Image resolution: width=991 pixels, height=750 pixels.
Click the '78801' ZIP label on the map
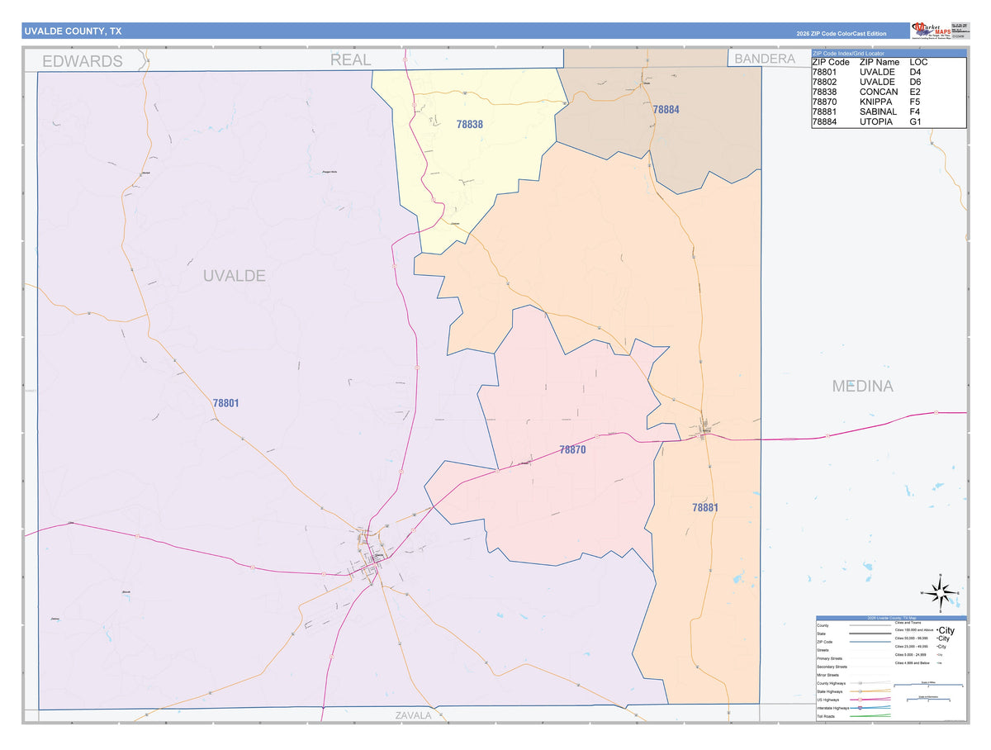pyautogui.click(x=225, y=403)
